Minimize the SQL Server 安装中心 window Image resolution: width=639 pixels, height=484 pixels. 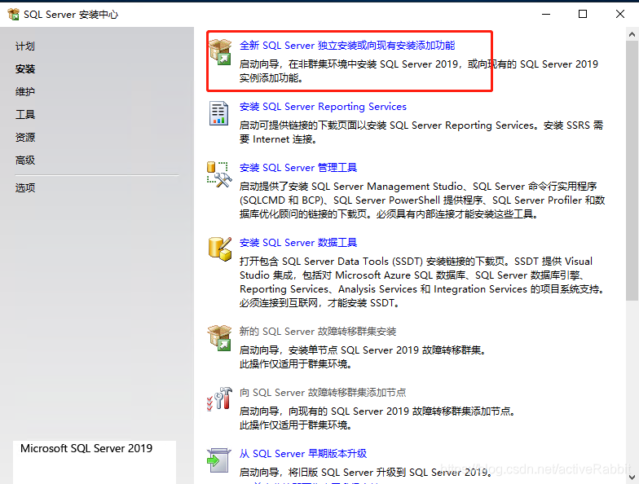click(x=546, y=15)
